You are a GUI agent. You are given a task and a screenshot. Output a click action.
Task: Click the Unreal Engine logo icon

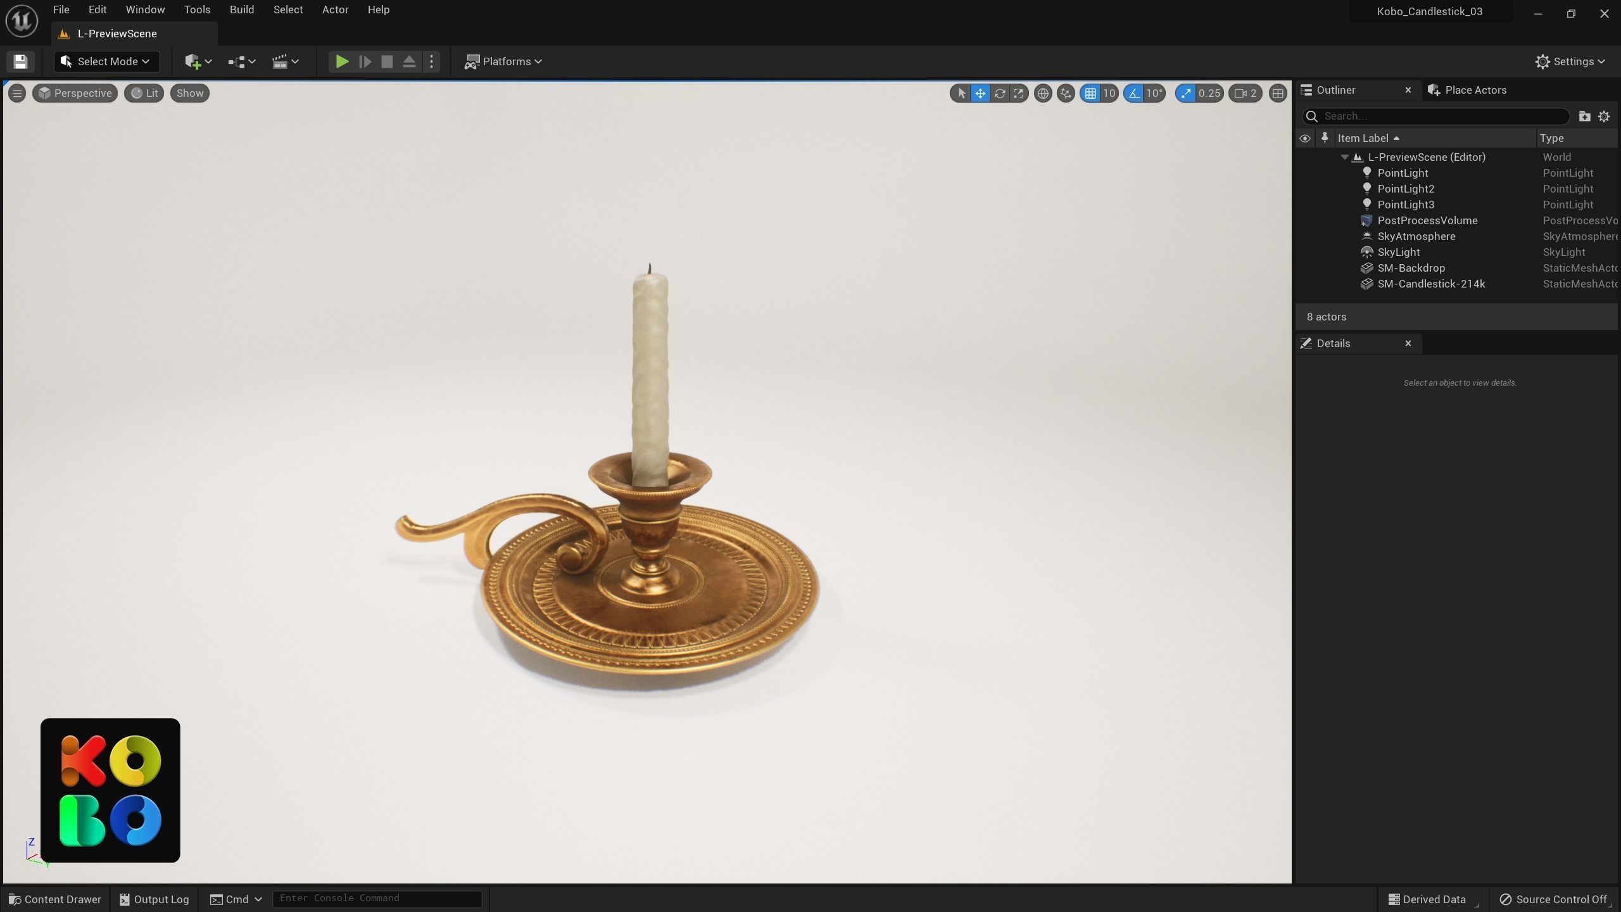[x=22, y=20]
